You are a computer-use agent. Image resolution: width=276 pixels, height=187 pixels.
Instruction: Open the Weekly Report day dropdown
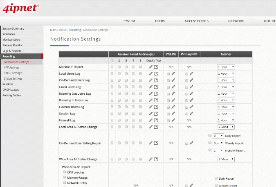click(218, 143)
